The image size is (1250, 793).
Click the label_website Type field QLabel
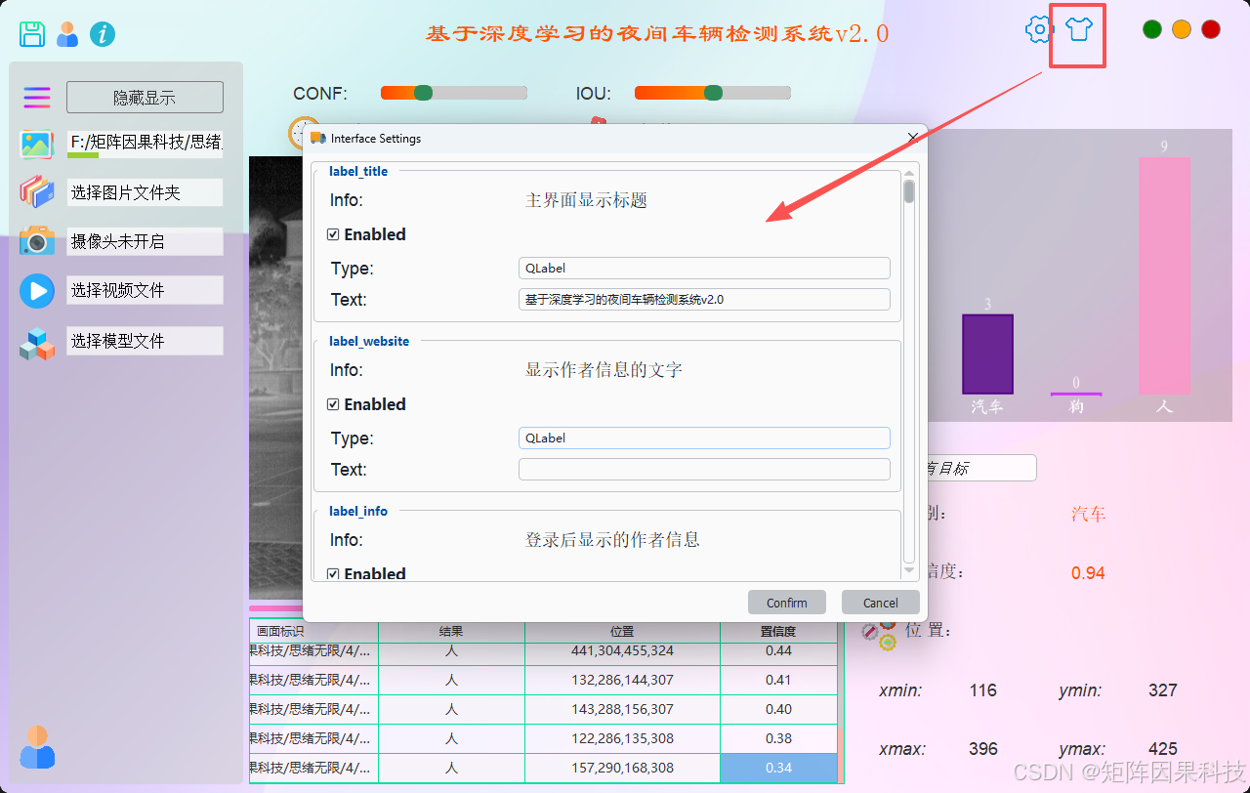click(704, 438)
